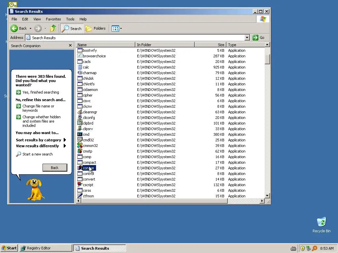This screenshot has width=338, height=253.
Task: Select the clipbrd application icon
Action: (x=80, y=123)
